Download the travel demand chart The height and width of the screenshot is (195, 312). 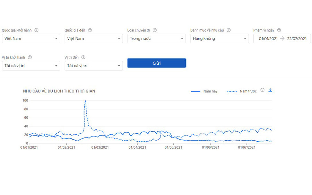coord(270,90)
